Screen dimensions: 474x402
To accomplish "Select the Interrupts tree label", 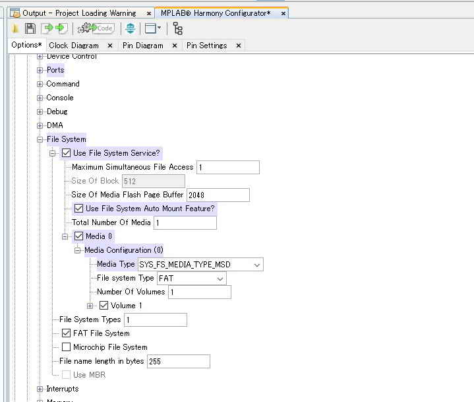I will coord(62,389).
